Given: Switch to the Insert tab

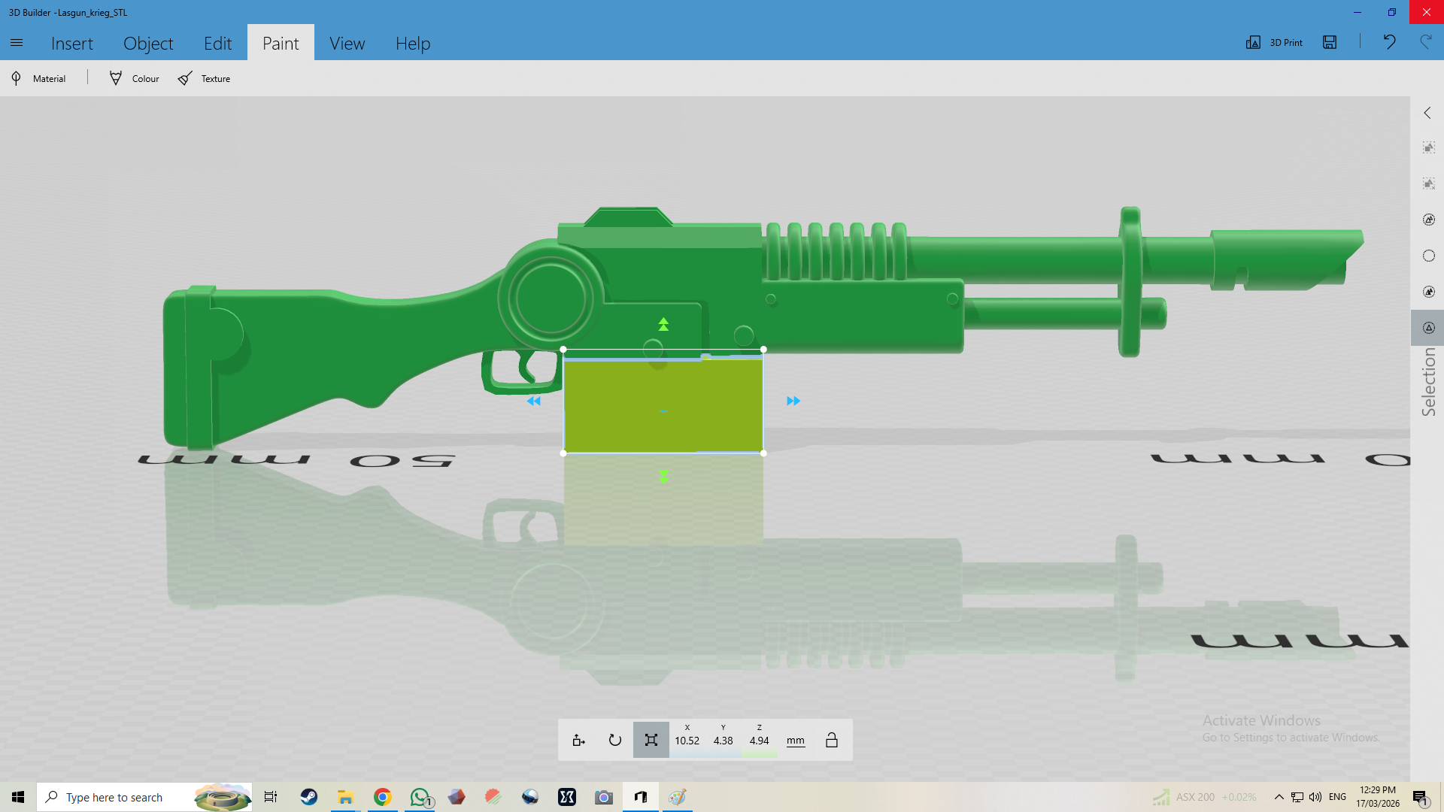Looking at the screenshot, I should (x=72, y=44).
